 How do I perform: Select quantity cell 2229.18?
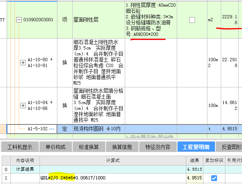tap(230, 20)
